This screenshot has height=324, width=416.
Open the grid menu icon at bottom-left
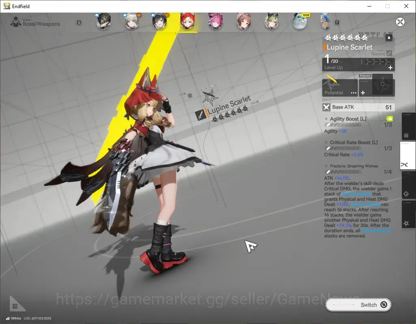point(15,306)
